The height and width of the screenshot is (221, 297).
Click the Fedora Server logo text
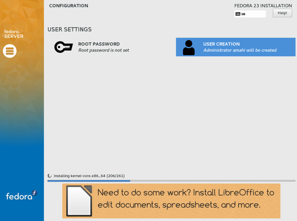click(14, 34)
